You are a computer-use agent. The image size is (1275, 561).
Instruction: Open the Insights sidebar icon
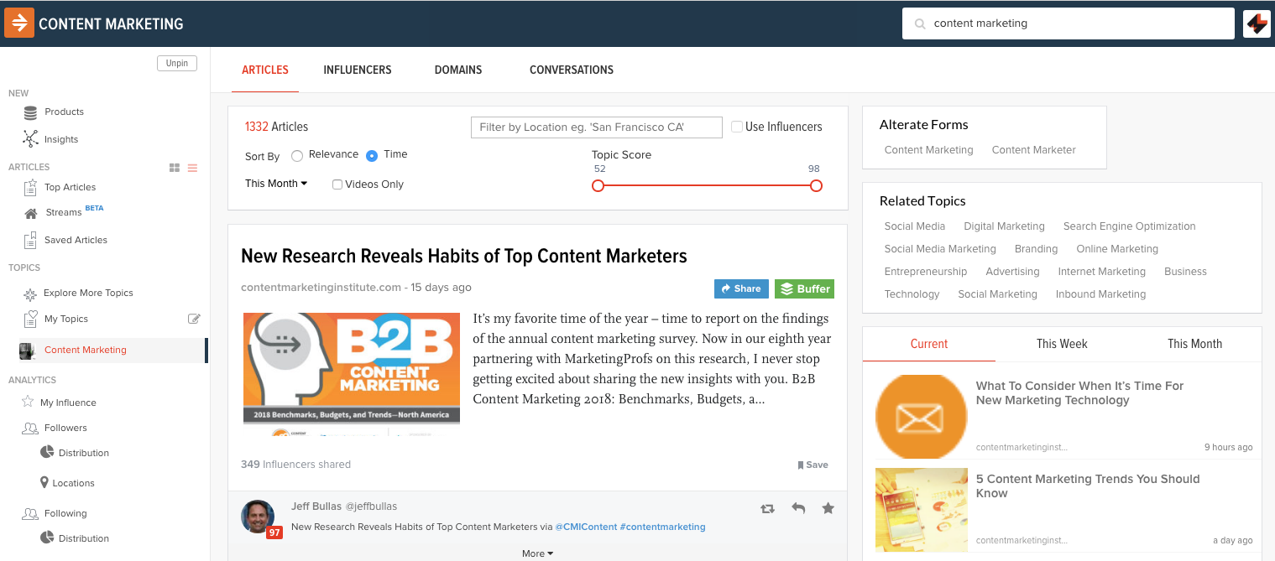pos(31,139)
